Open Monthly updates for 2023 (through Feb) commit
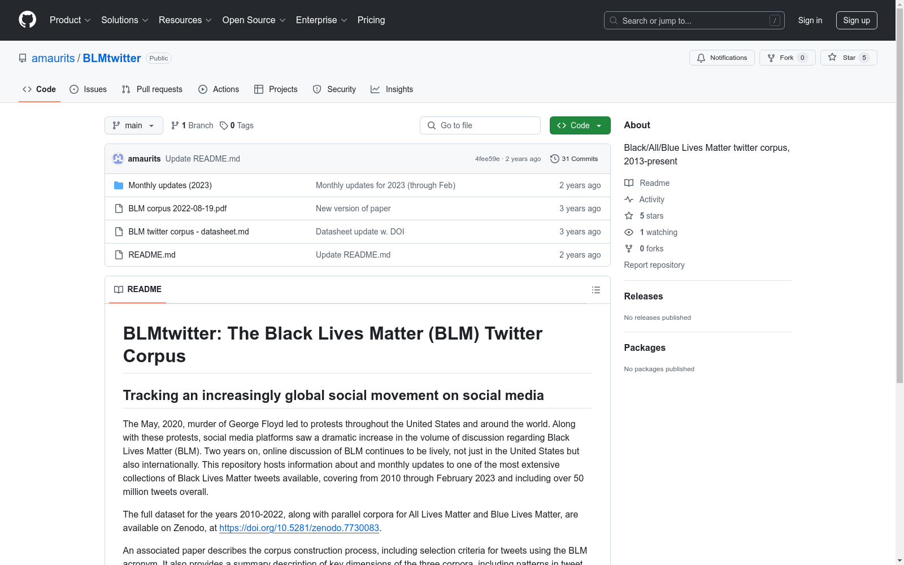 (x=385, y=185)
